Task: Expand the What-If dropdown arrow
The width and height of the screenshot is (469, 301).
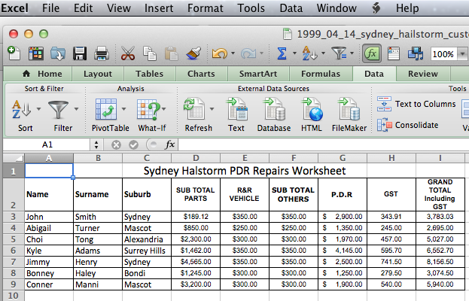Action: point(163,110)
